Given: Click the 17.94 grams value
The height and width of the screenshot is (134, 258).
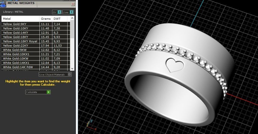Looking at the screenshot, I should (x=45, y=46).
